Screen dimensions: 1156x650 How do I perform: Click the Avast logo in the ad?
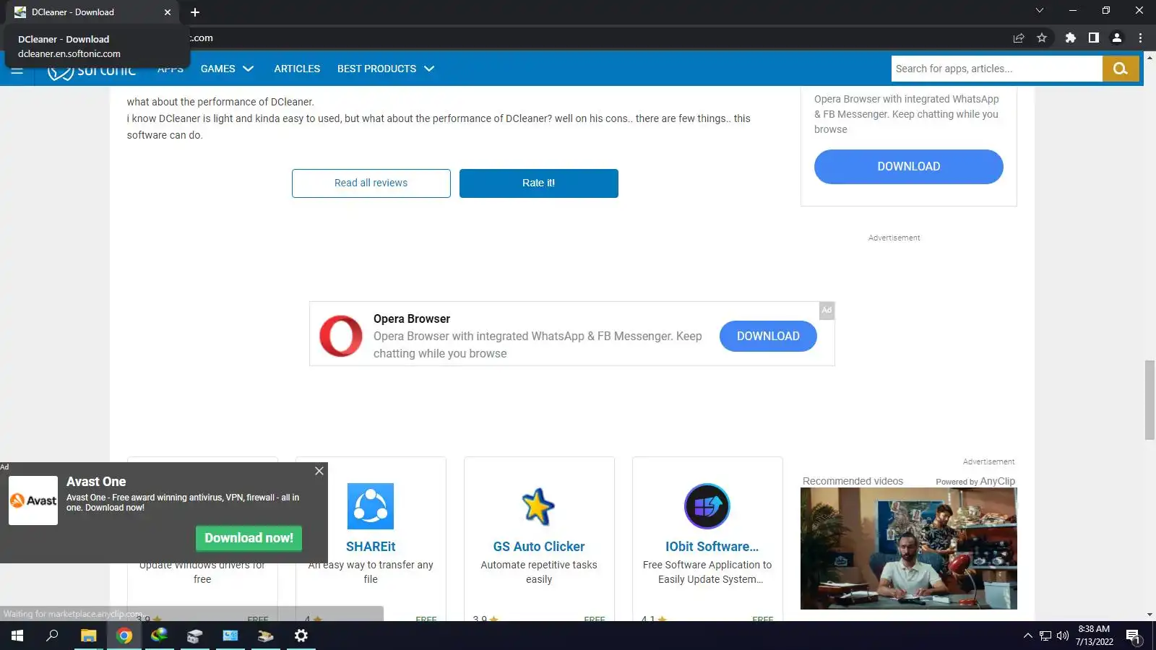[33, 500]
